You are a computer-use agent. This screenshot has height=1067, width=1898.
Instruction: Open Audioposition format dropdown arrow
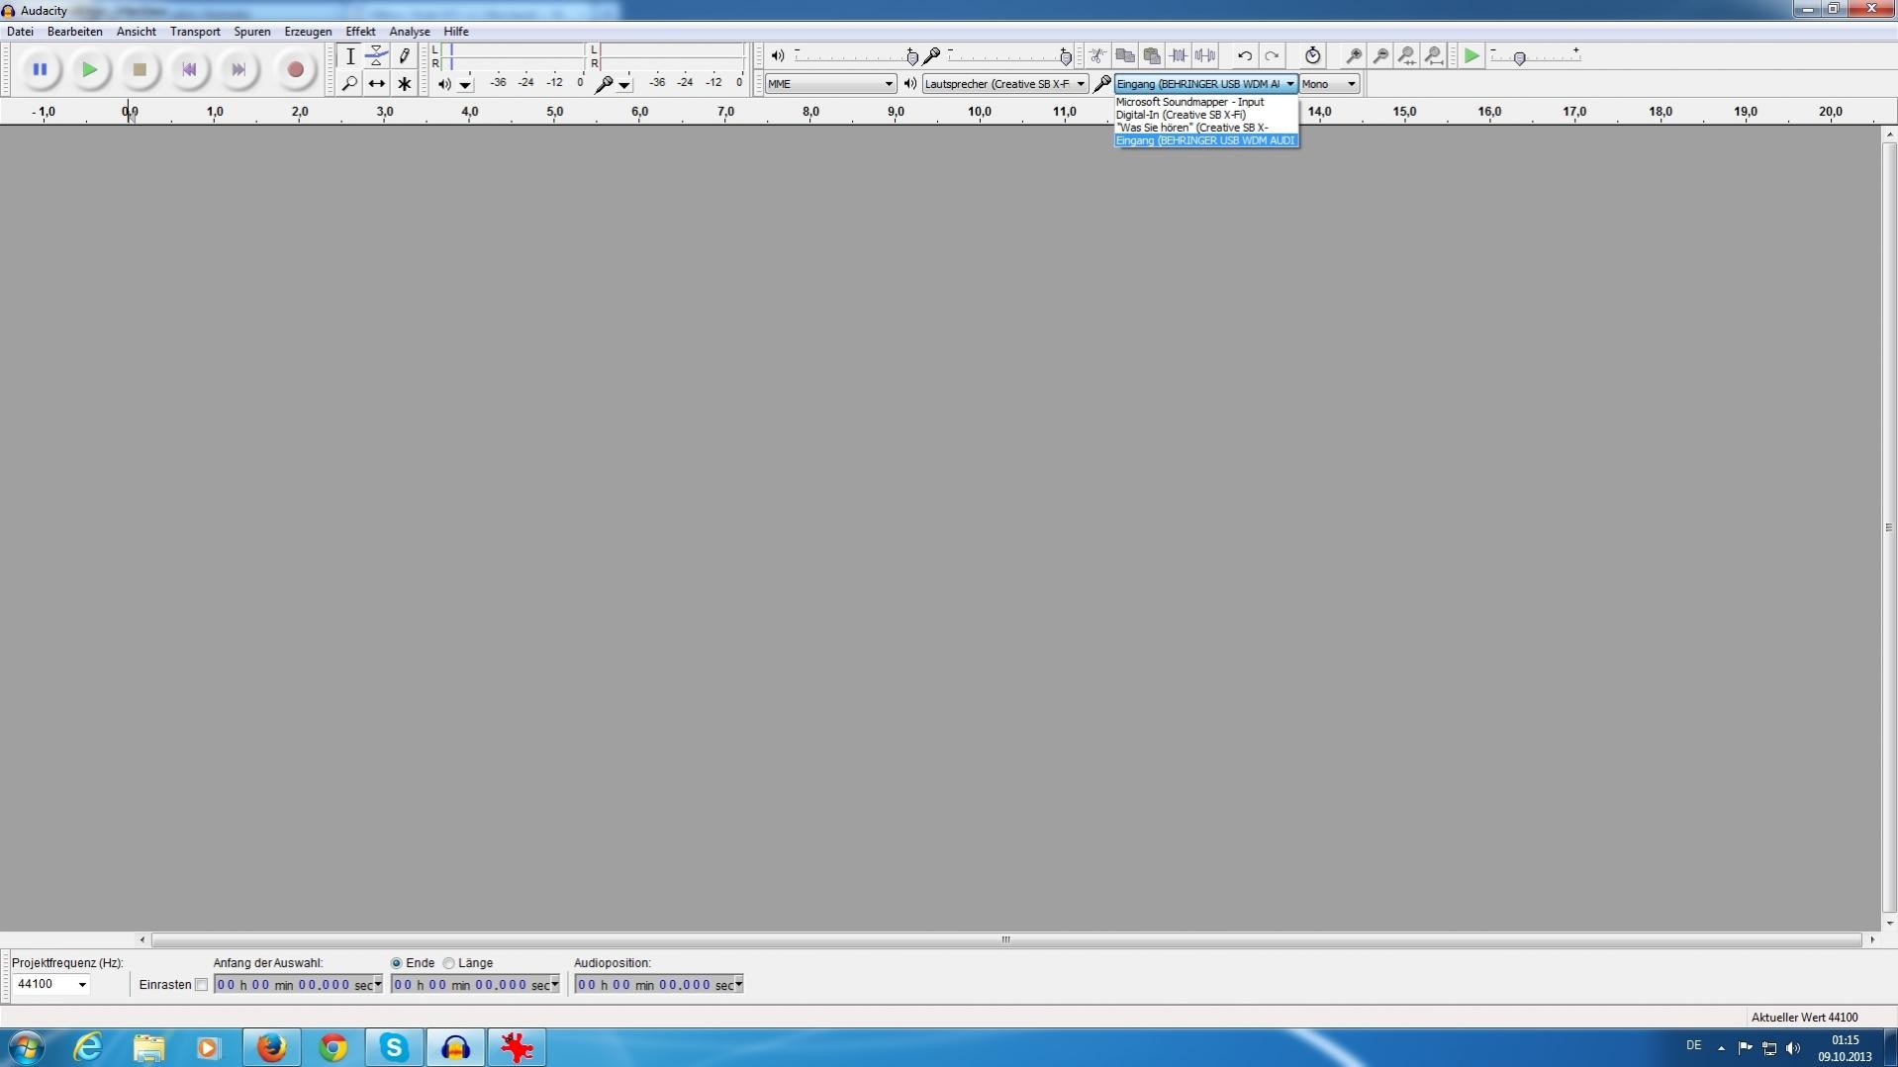click(738, 985)
